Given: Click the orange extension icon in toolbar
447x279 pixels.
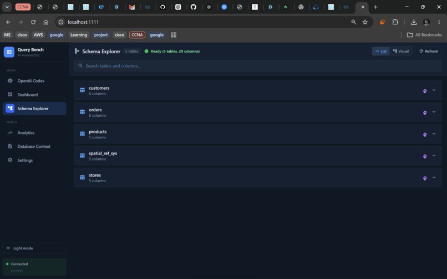Looking at the screenshot, I should (382, 22).
